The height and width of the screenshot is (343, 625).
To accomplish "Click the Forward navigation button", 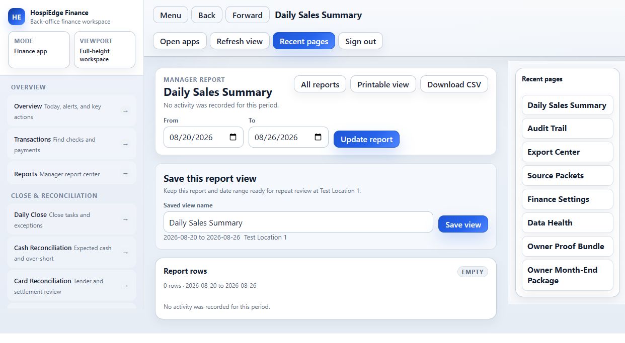I will pos(248,15).
